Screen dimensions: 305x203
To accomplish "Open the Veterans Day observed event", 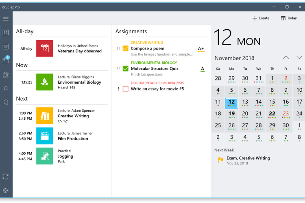I will point(62,48).
